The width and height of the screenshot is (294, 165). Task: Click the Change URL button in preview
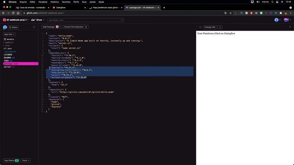coord(210,27)
